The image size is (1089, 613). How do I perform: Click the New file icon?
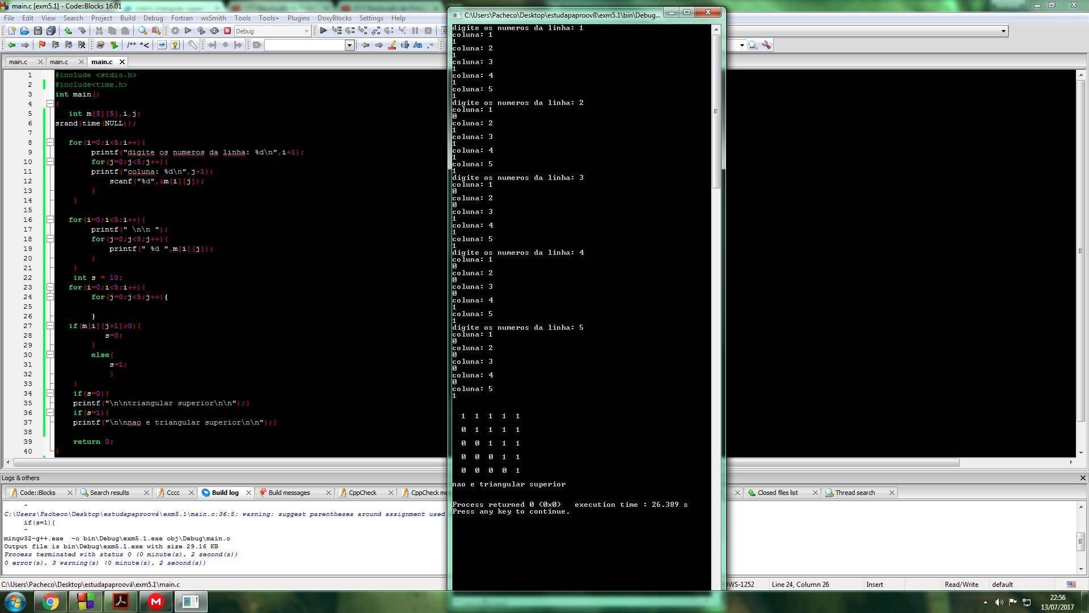coord(11,31)
